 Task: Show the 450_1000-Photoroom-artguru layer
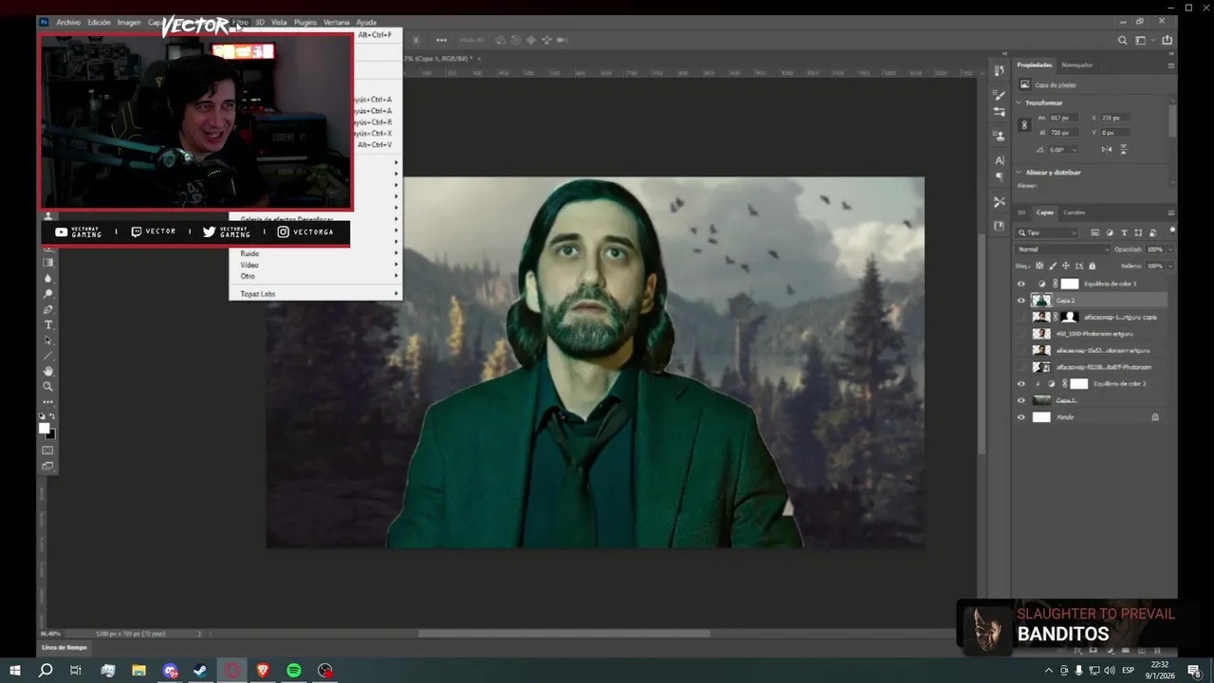pyautogui.click(x=1021, y=334)
